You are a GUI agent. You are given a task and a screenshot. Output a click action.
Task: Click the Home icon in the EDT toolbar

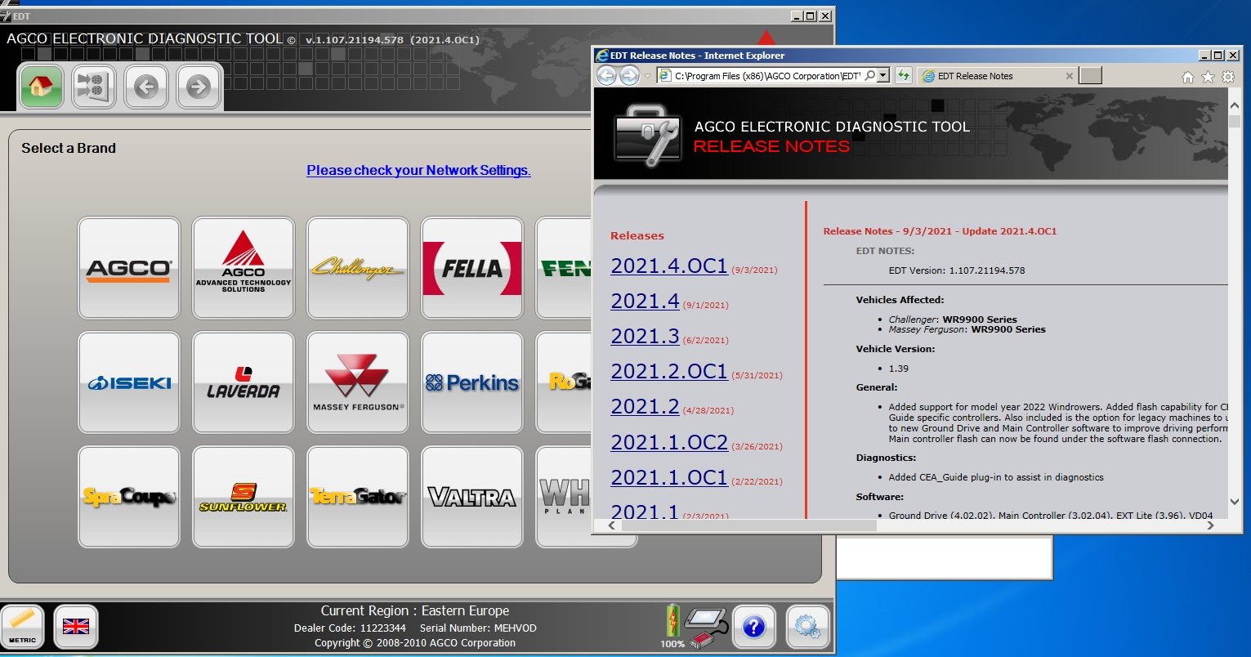click(x=40, y=86)
